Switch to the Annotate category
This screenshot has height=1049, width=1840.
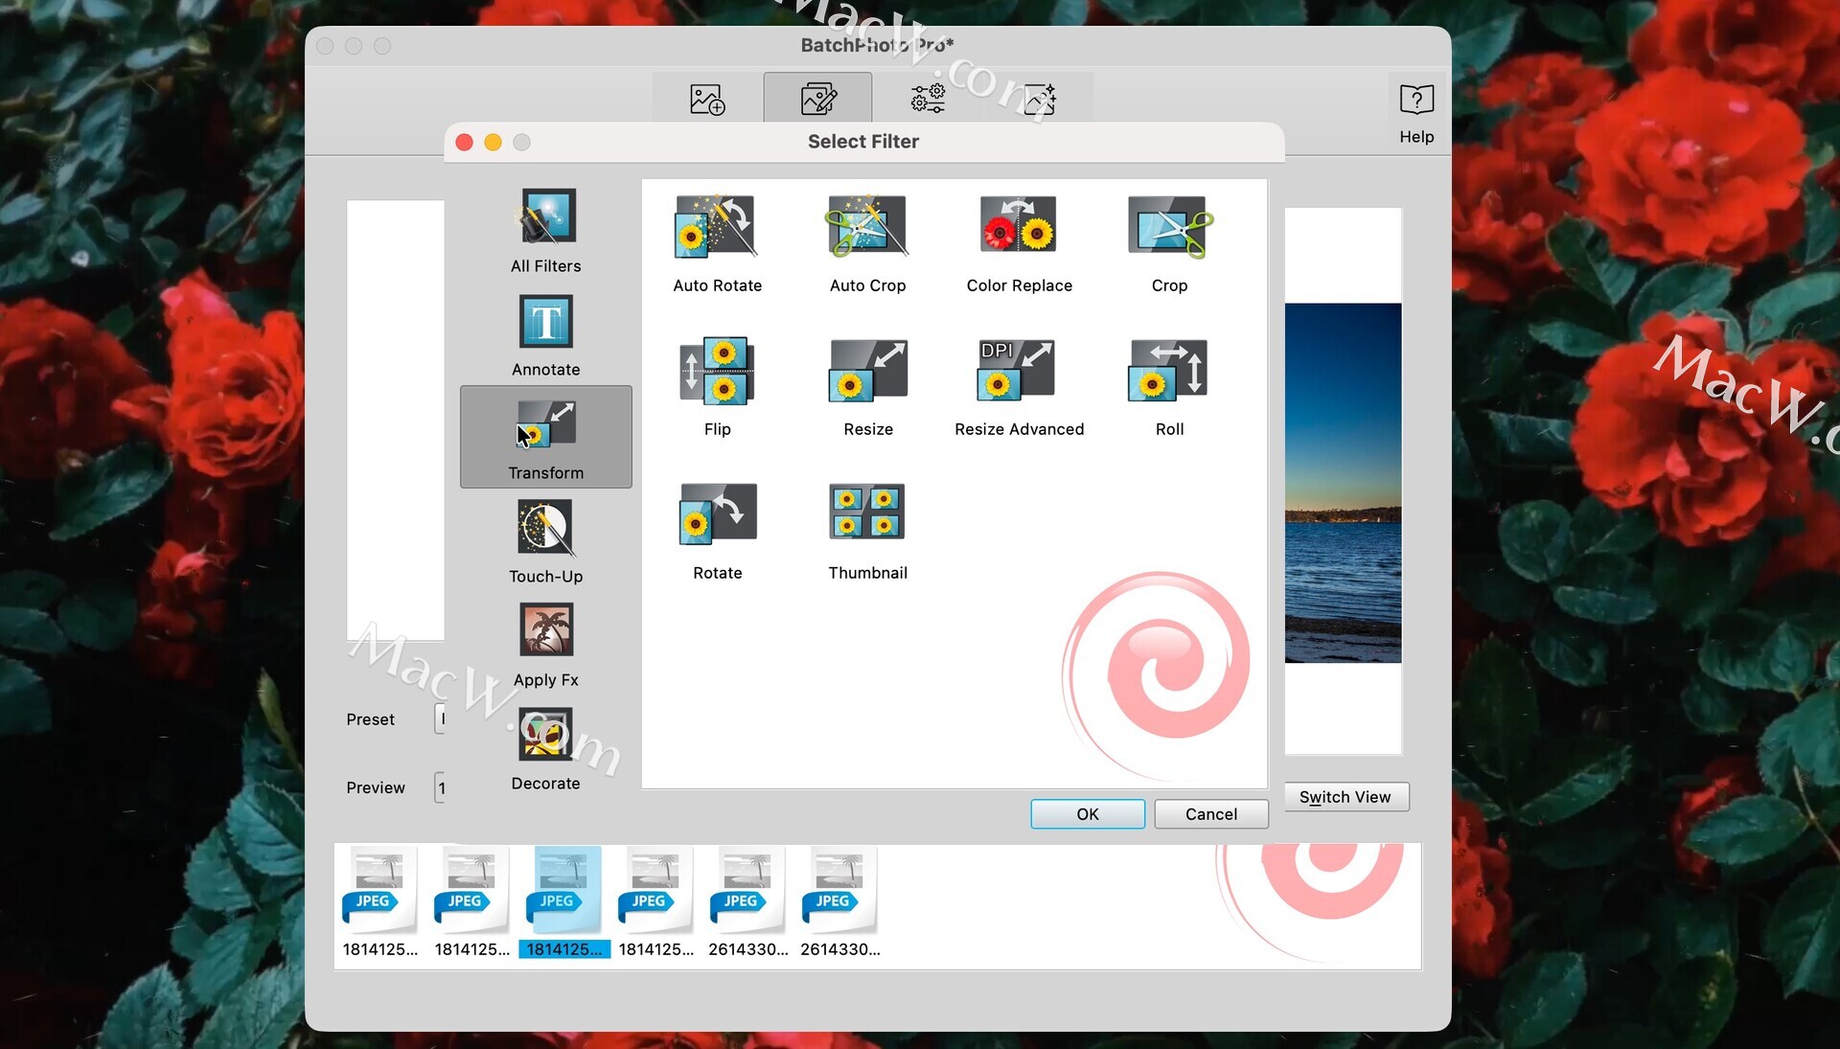click(545, 323)
